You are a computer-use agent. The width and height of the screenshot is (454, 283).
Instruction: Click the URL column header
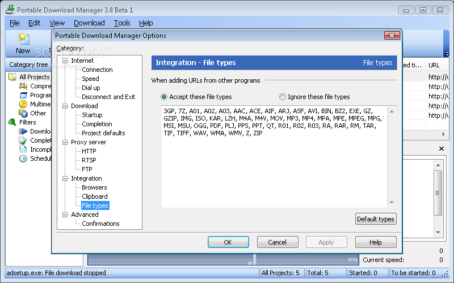437,65
